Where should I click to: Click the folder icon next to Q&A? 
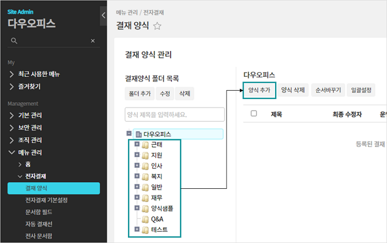point(146,219)
